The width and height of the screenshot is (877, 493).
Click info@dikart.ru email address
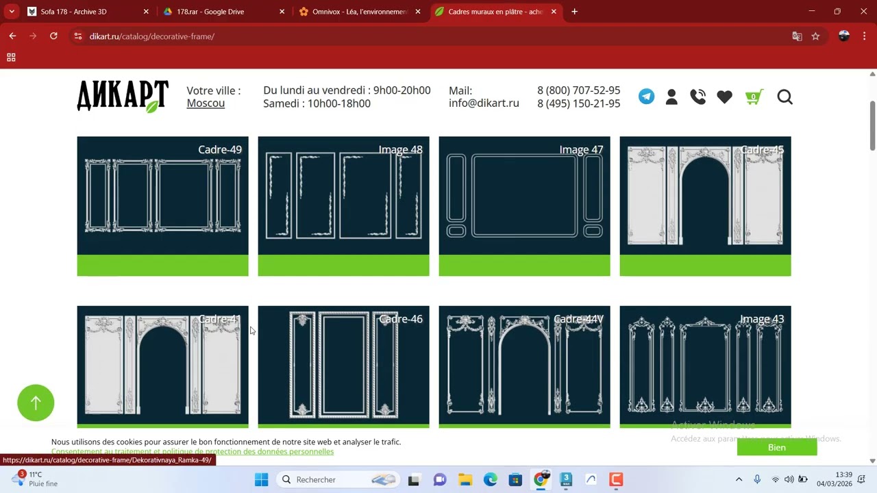484,103
